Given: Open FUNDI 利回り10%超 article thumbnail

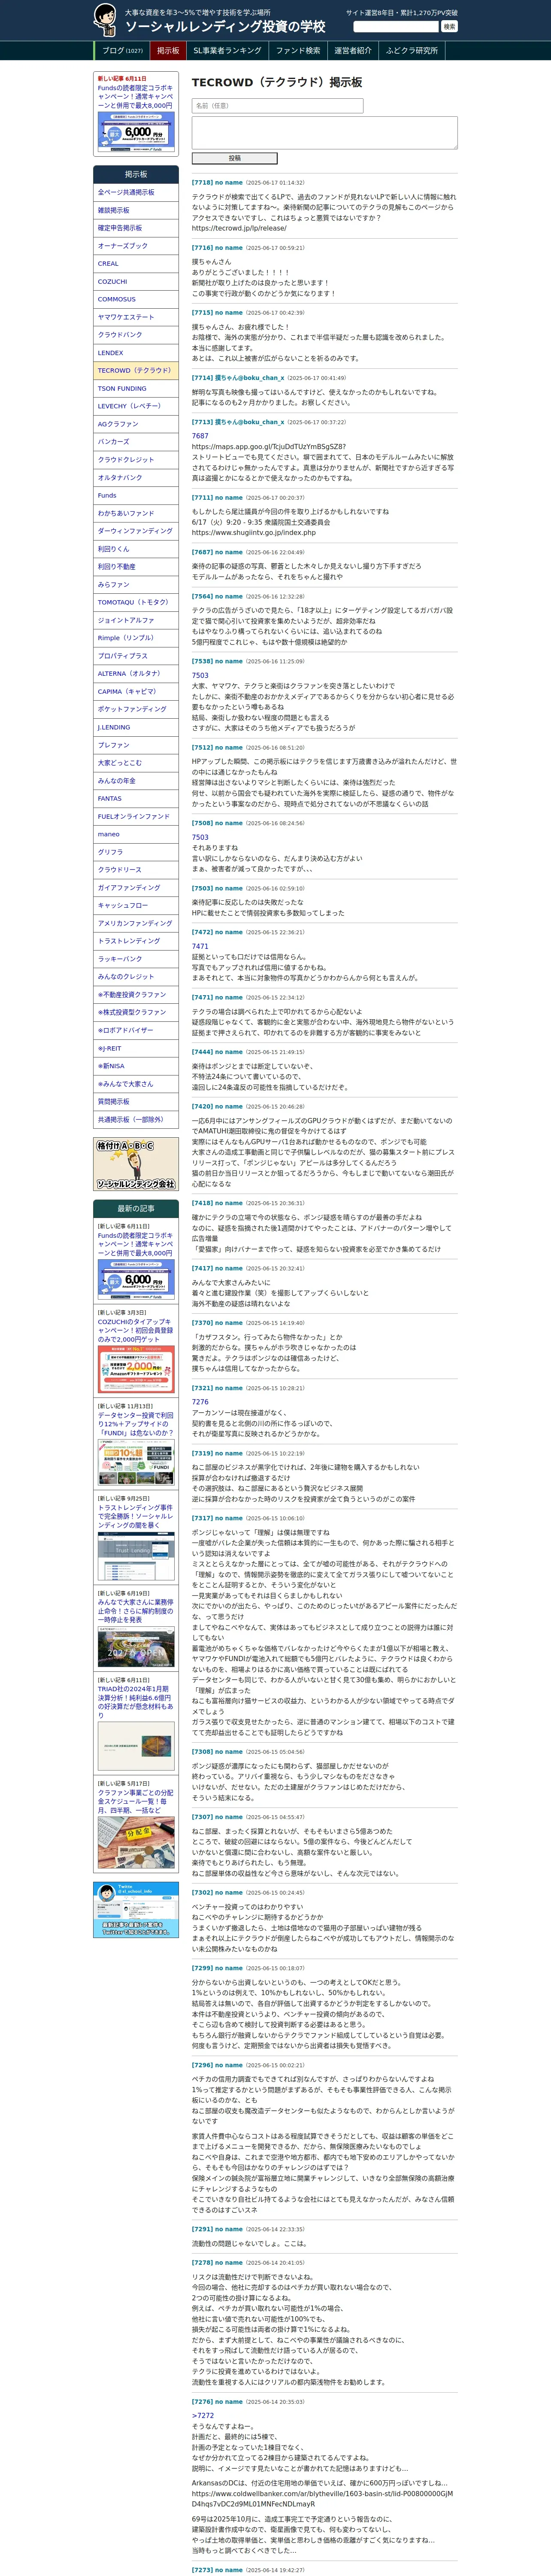Looking at the screenshot, I should [136, 1464].
